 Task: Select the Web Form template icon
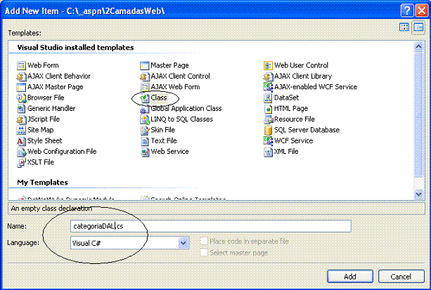coord(21,65)
